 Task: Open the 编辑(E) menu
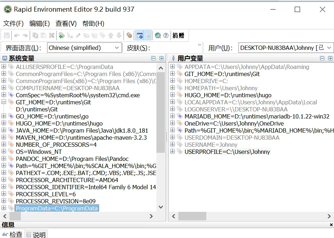pyautogui.click(x=39, y=23)
